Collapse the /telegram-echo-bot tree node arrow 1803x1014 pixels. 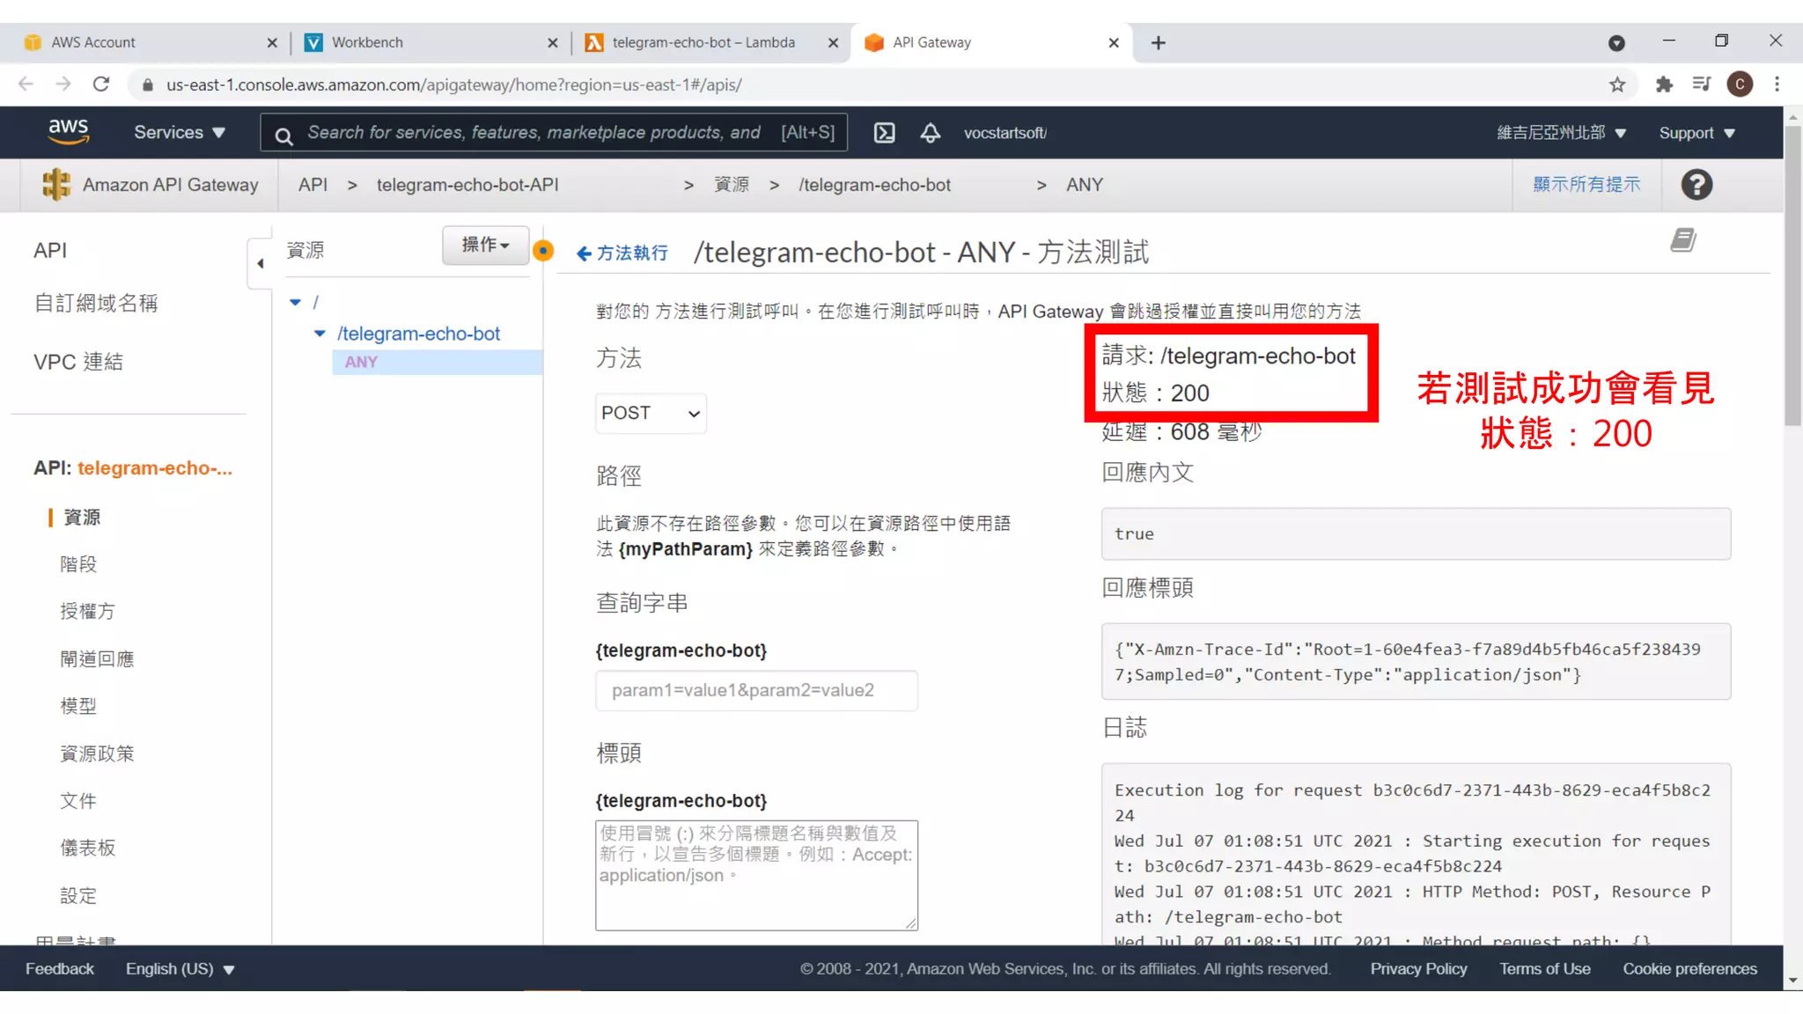(x=320, y=334)
